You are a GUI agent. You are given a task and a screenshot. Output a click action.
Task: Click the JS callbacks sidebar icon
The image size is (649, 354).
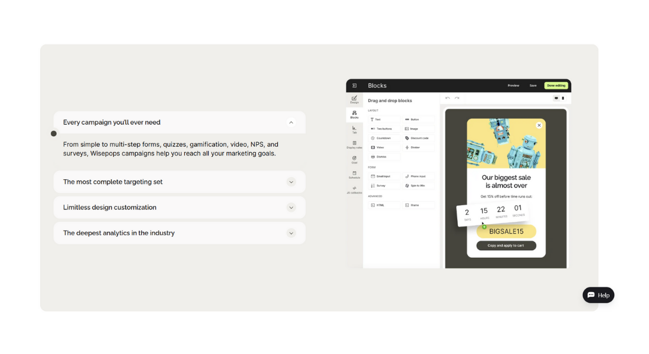[354, 190]
